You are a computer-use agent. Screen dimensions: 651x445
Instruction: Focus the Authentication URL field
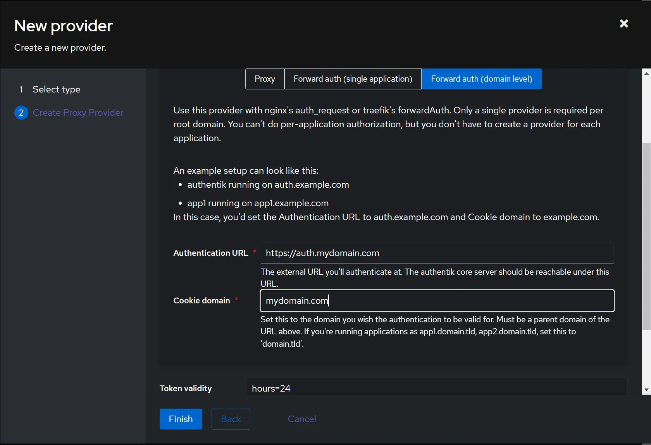click(x=437, y=253)
